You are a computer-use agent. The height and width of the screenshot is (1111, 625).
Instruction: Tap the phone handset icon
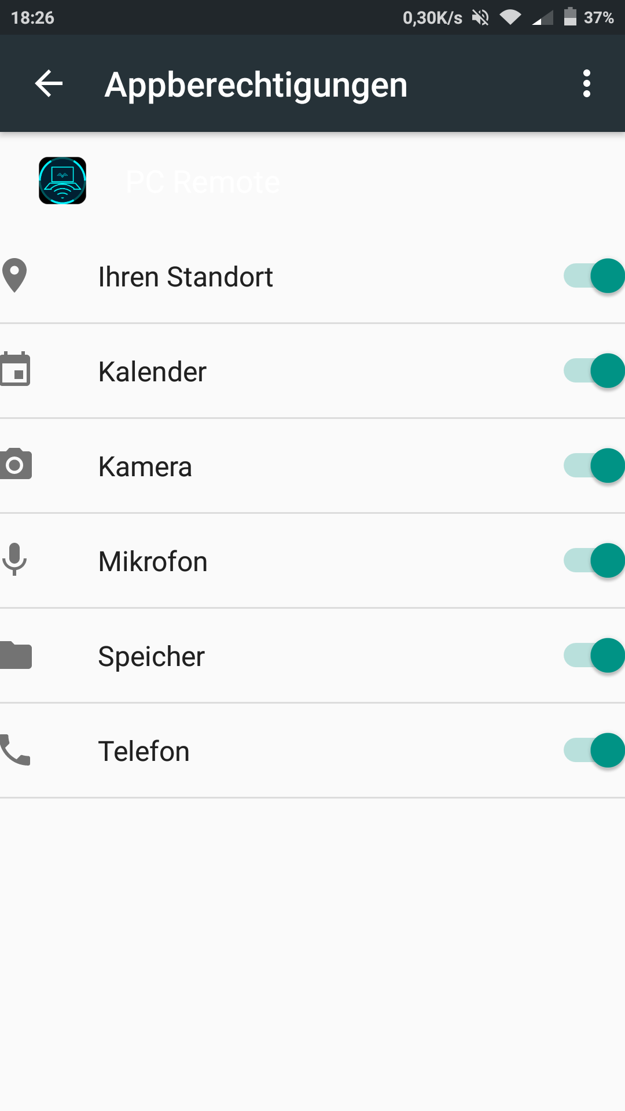coord(15,750)
